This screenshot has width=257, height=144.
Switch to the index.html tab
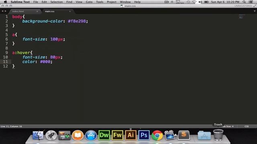pyautogui.click(x=24, y=11)
